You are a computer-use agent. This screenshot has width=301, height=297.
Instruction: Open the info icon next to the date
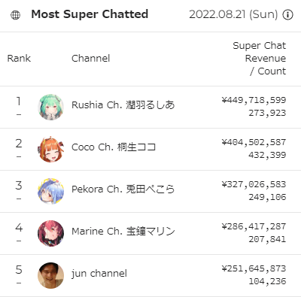click(x=287, y=14)
